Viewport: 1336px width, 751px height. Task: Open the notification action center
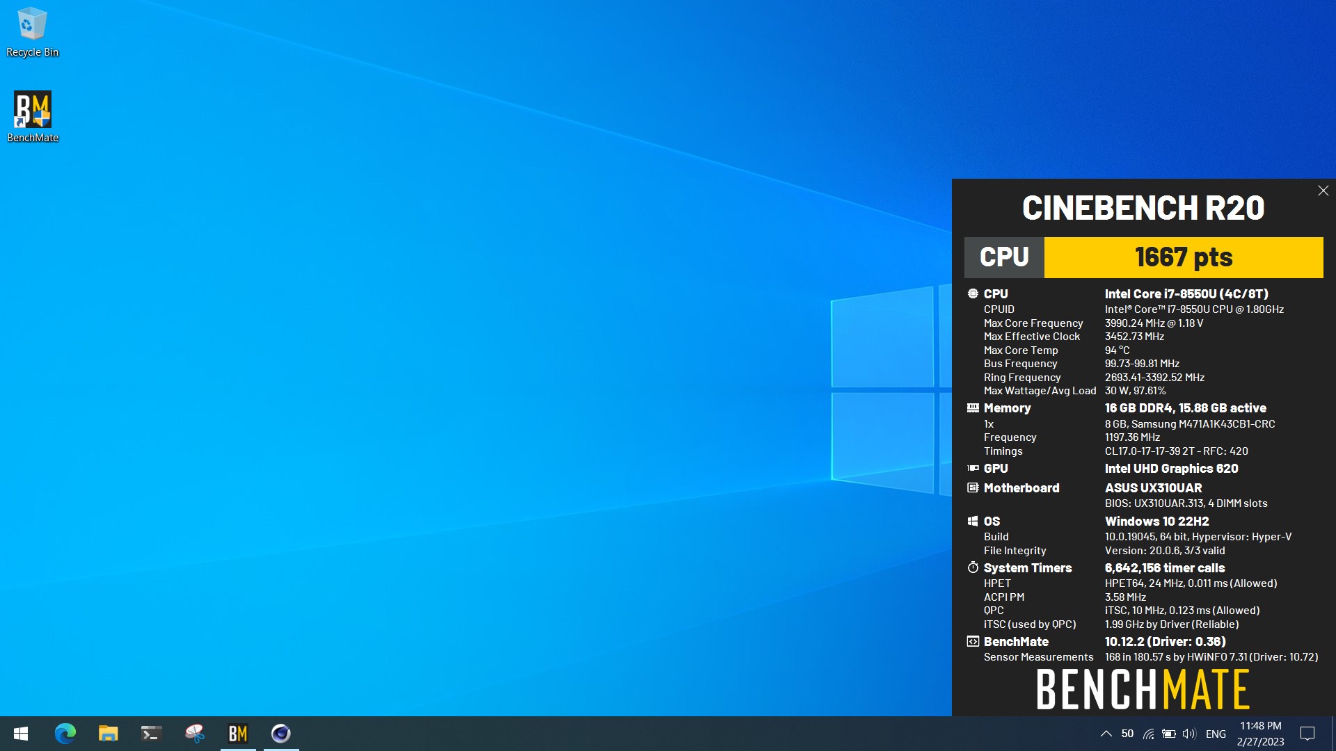(x=1307, y=734)
